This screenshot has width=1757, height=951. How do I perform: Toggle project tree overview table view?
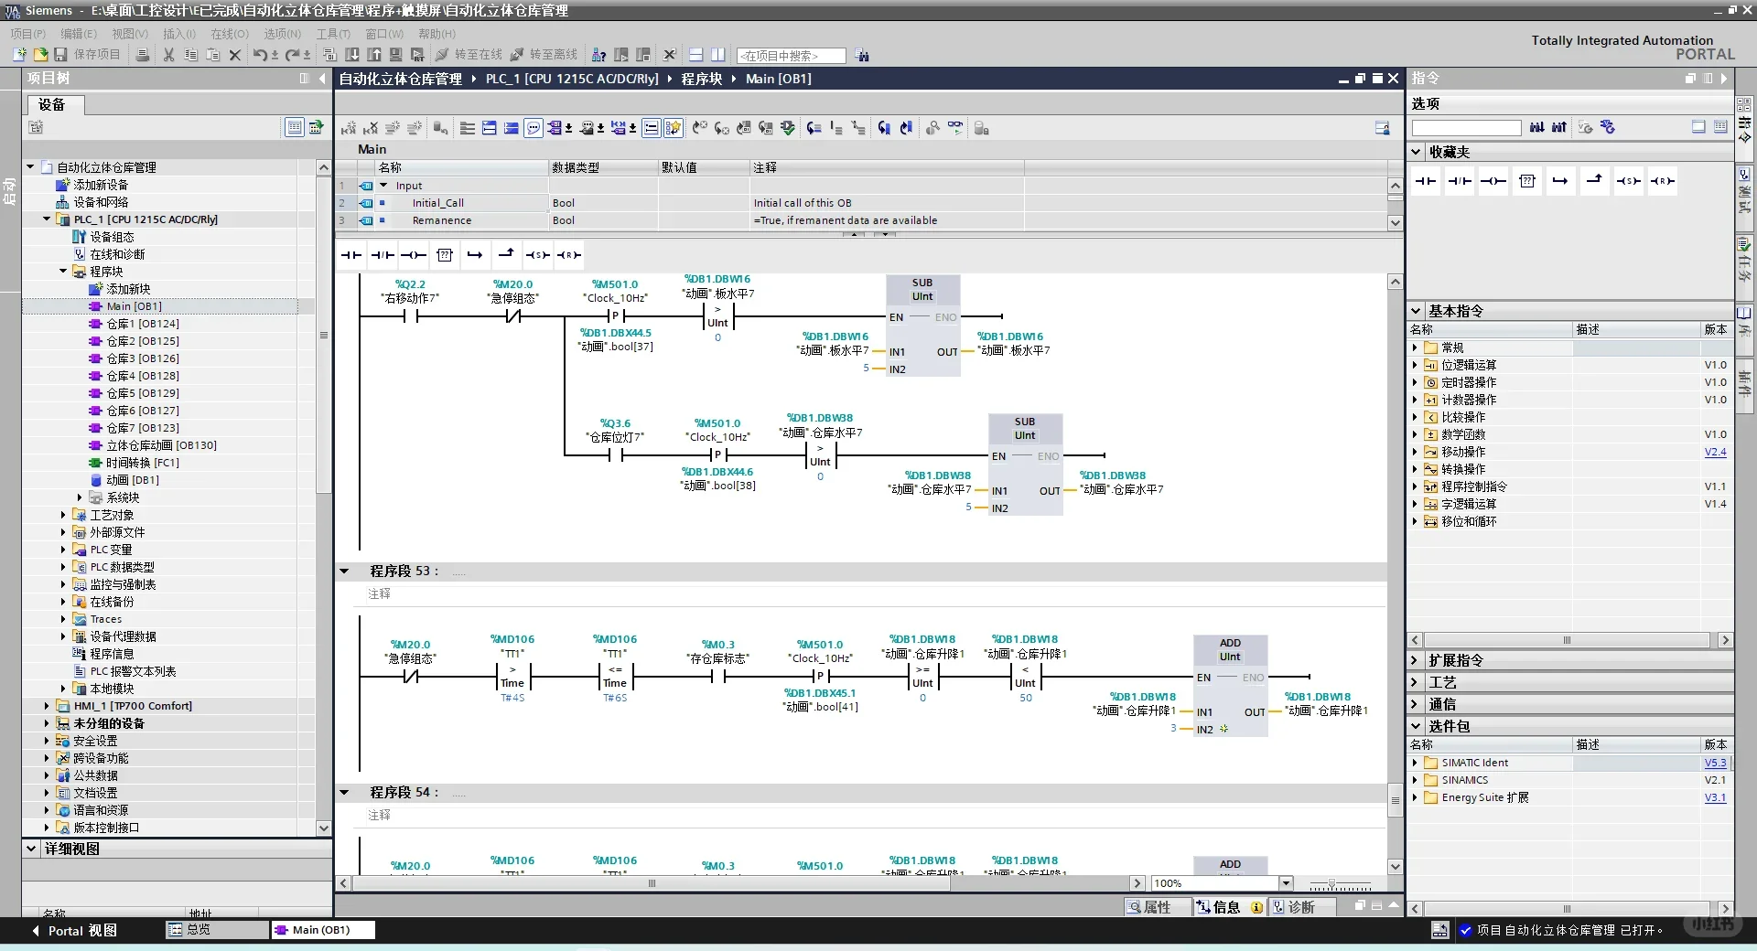click(295, 127)
